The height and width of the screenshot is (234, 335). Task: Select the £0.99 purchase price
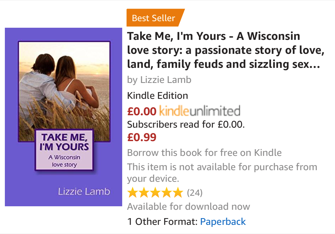[x=142, y=138]
